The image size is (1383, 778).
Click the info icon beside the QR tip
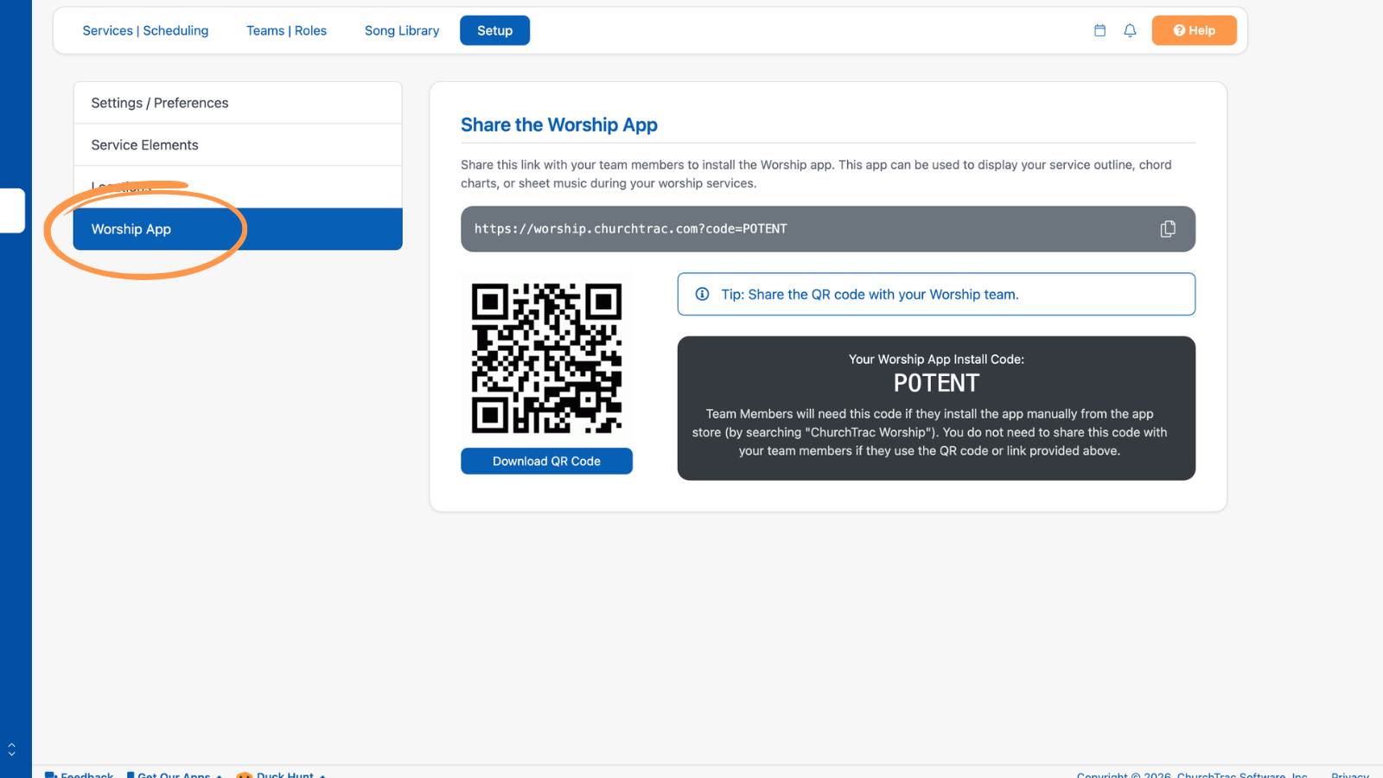coord(702,294)
